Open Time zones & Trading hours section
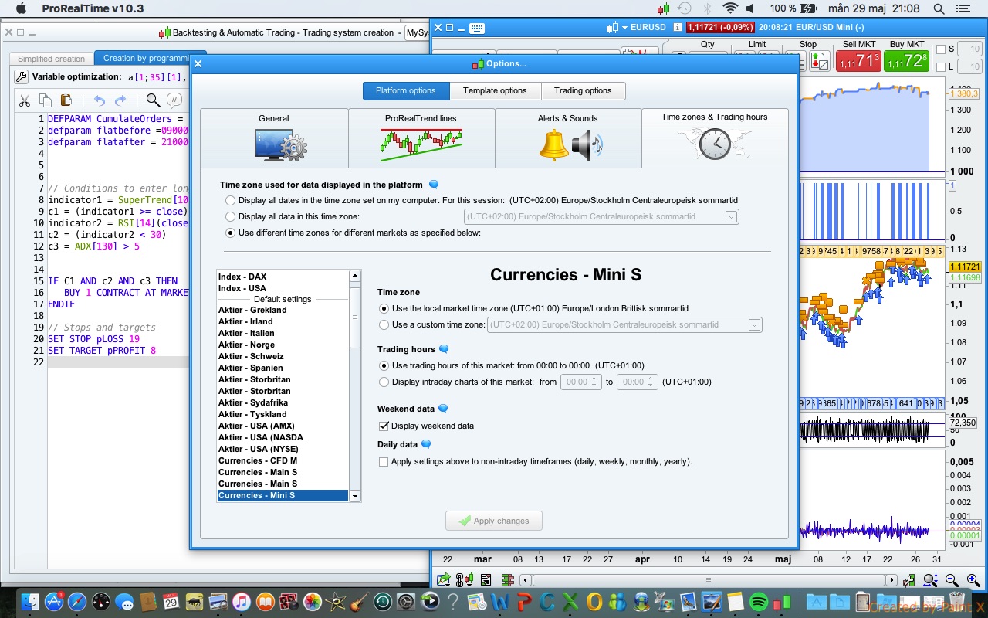 715,138
